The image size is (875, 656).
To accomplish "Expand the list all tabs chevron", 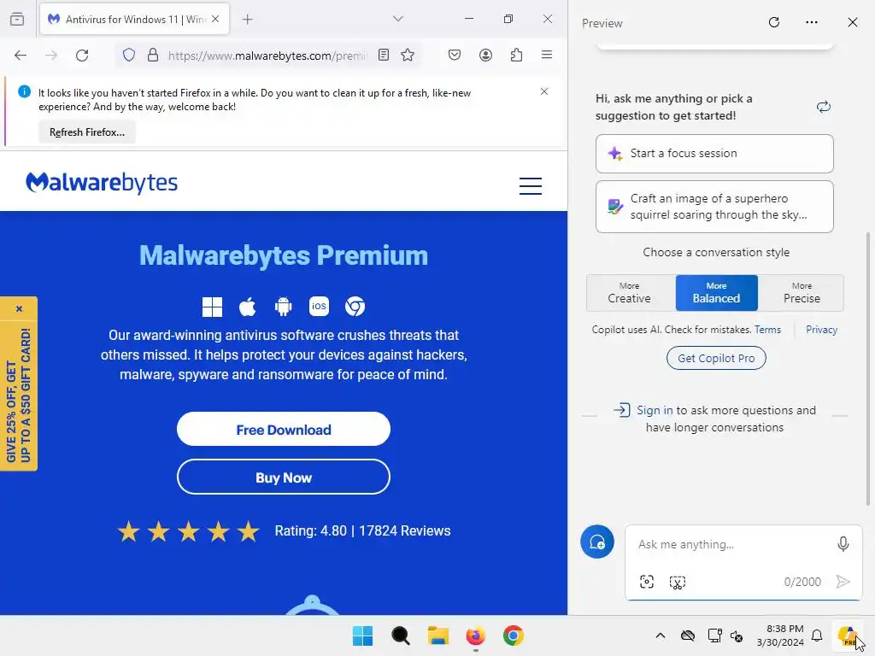I will pyautogui.click(x=398, y=19).
